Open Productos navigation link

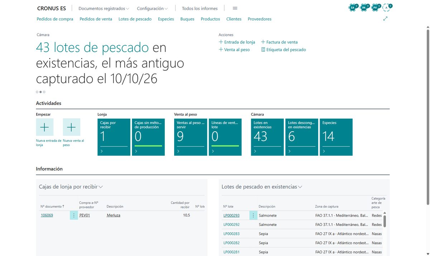pyautogui.click(x=210, y=19)
